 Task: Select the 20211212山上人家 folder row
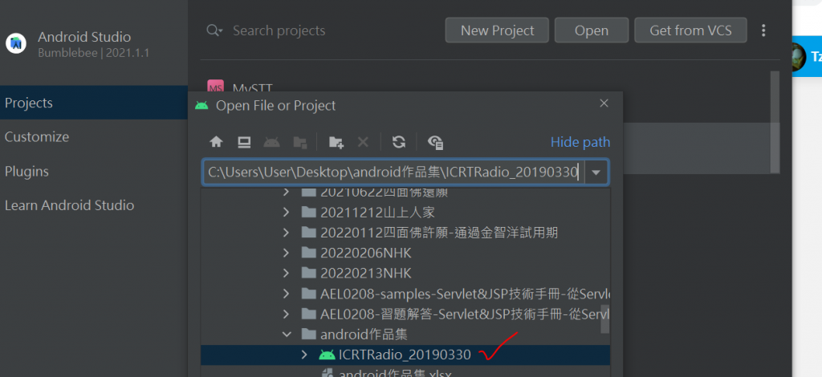click(x=405, y=212)
